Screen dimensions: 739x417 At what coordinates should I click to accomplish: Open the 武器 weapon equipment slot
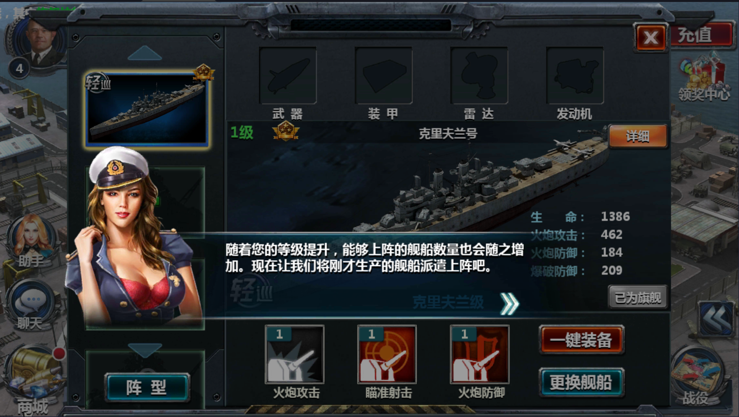point(288,75)
